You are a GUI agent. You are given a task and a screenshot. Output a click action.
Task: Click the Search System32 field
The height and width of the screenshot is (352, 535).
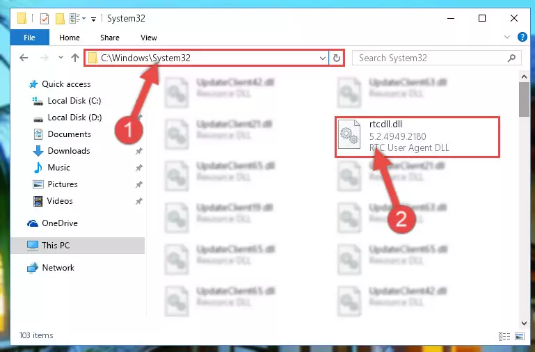tap(437, 58)
